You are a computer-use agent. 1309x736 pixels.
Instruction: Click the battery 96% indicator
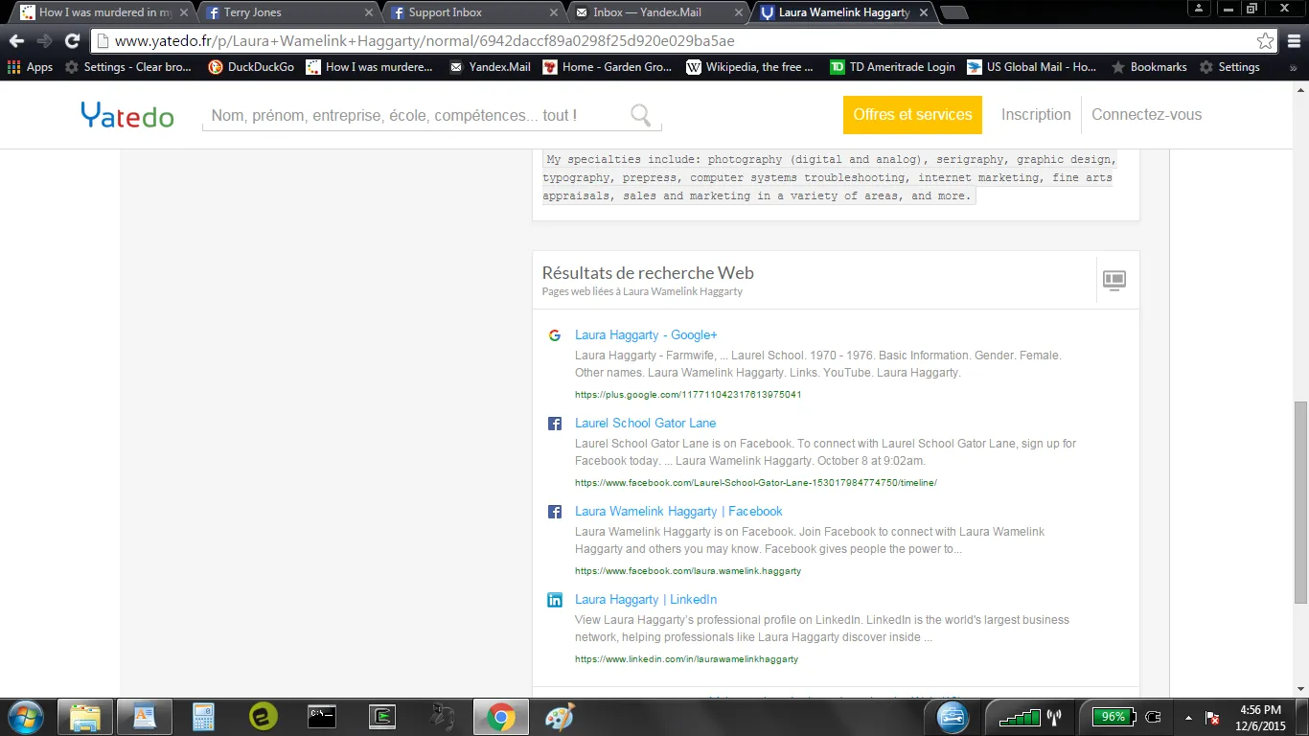click(1113, 717)
